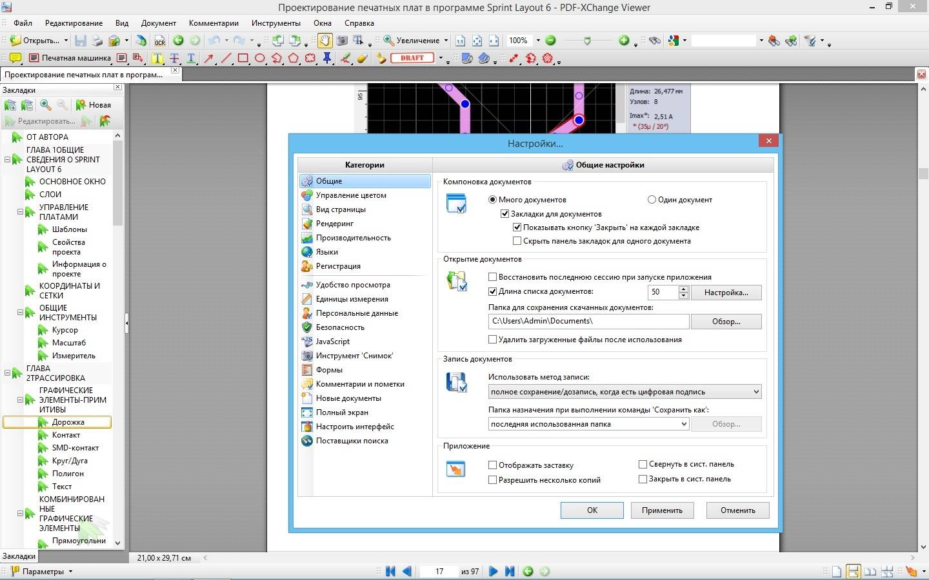Click the Actual Size 1:1 icon
This screenshot has height=580, width=929.
pyautogui.click(x=460, y=41)
